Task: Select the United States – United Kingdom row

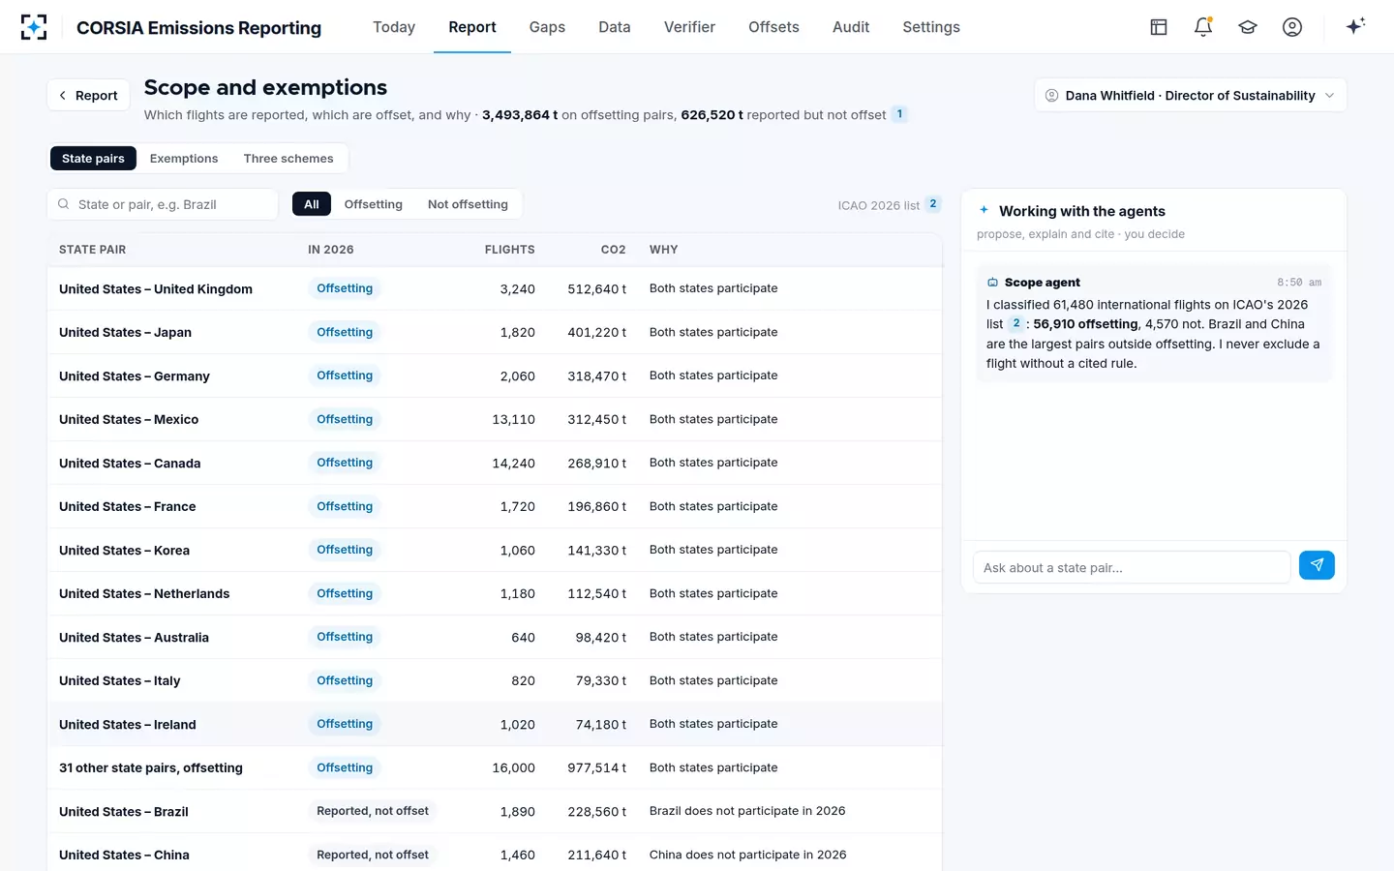Action: pos(495,288)
